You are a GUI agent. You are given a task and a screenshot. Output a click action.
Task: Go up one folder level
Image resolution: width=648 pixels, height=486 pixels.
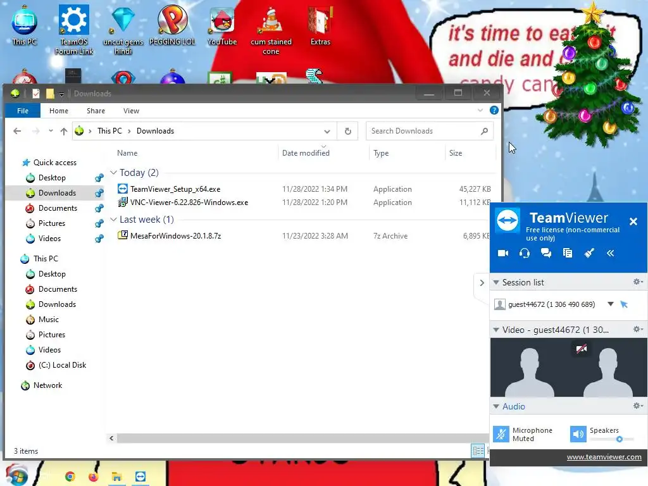64,131
